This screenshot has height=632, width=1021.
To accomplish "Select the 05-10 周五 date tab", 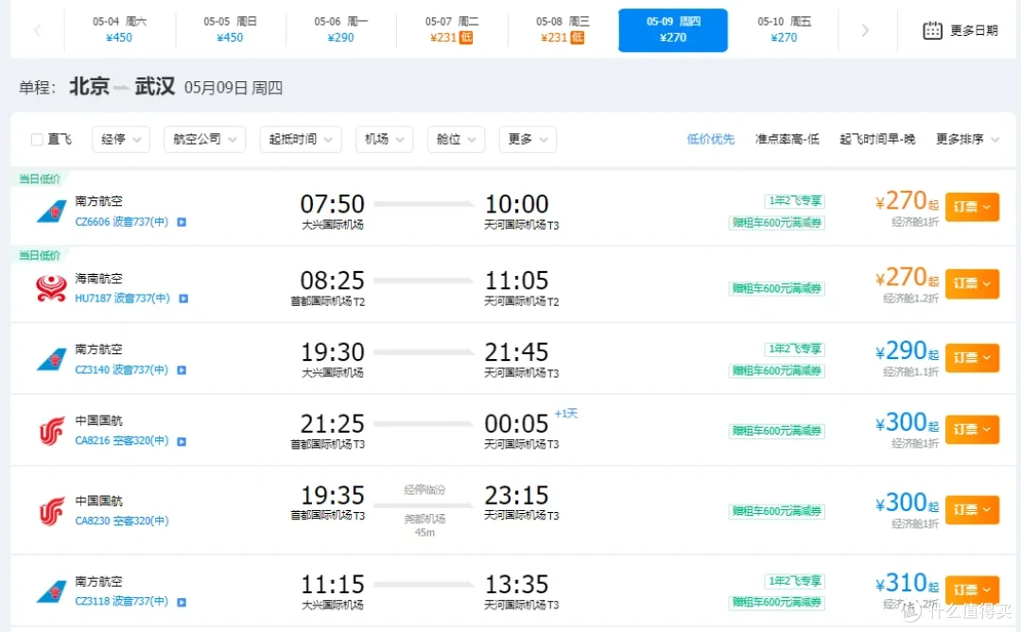I will pos(784,30).
